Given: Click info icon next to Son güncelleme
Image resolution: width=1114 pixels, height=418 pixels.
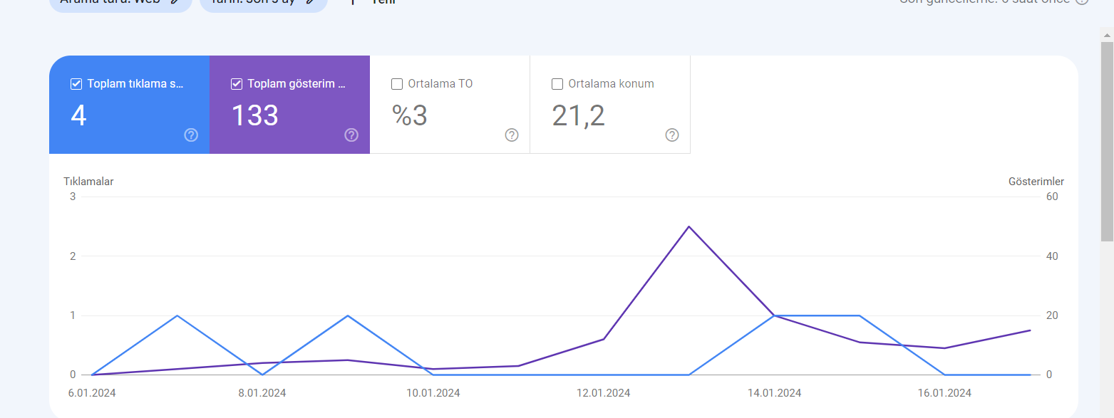Looking at the screenshot, I should pos(1082,2).
